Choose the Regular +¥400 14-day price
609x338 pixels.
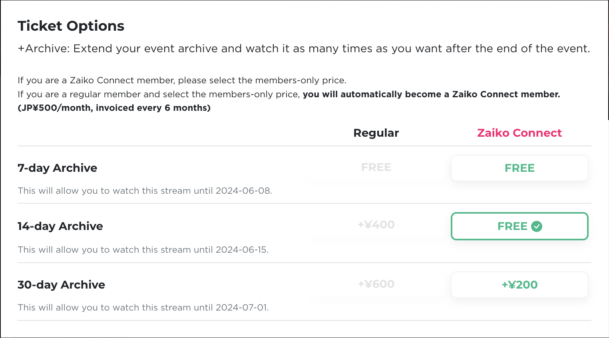(x=376, y=225)
